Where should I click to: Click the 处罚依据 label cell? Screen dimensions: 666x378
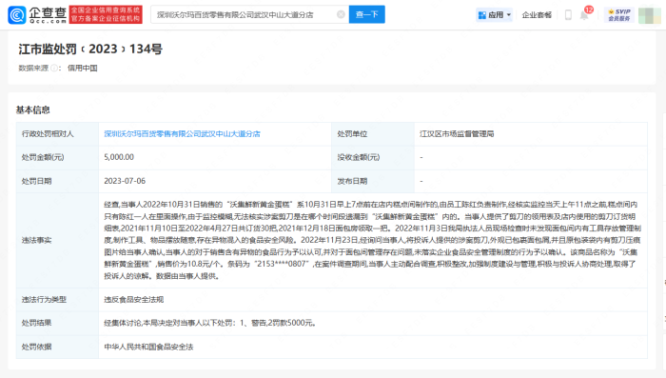click(x=57, y=347)
